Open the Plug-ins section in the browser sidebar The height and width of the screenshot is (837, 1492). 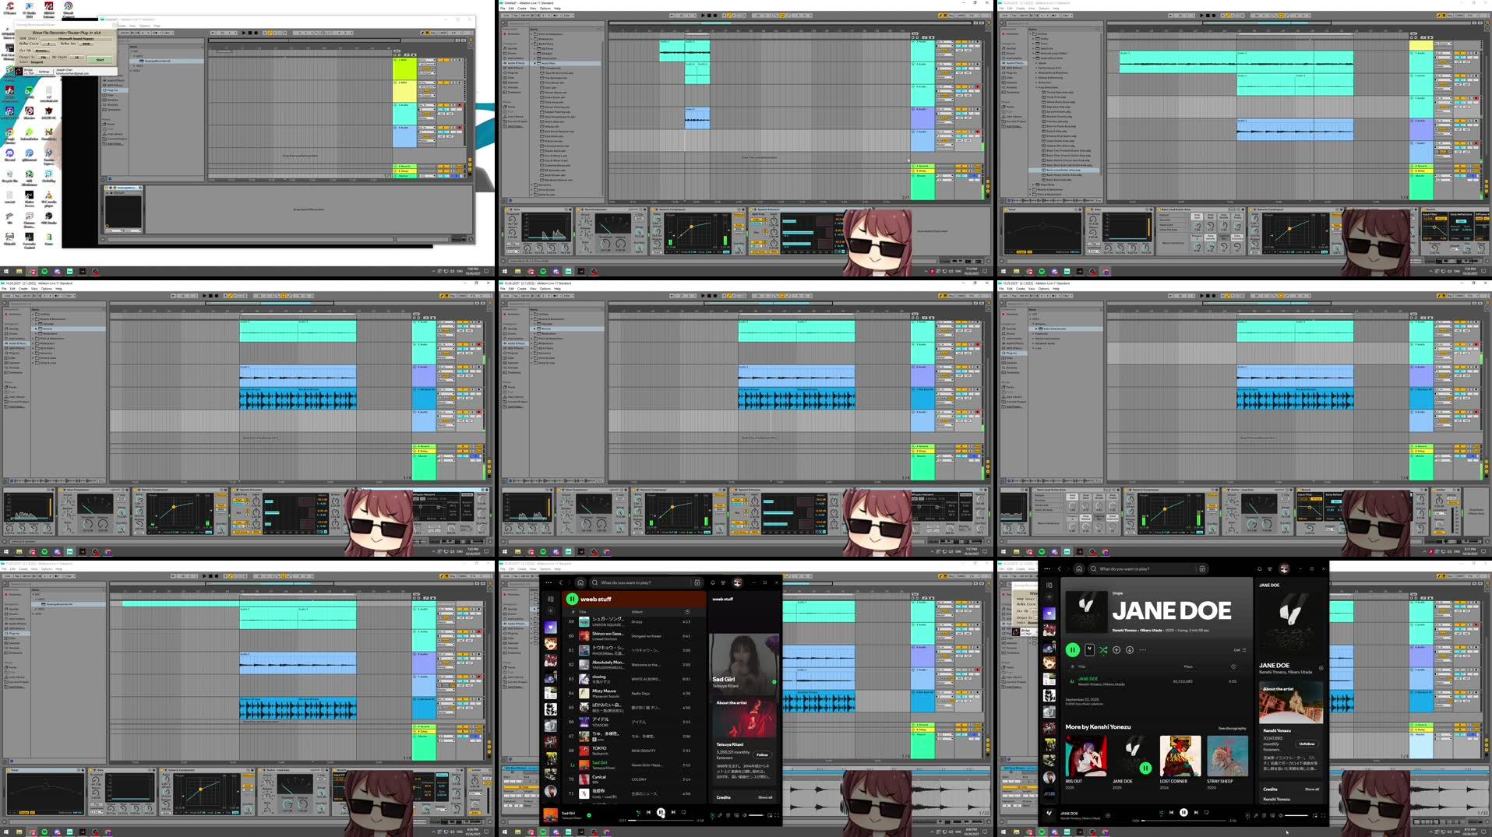(x=510, y=72)
